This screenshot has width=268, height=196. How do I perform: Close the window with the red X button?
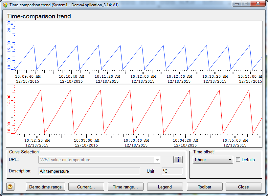257,4
